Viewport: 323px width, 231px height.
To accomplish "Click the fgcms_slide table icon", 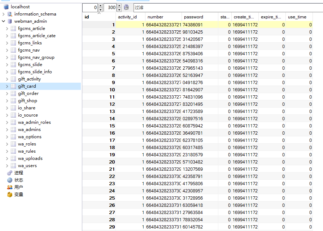I will [x=13, y=65].
